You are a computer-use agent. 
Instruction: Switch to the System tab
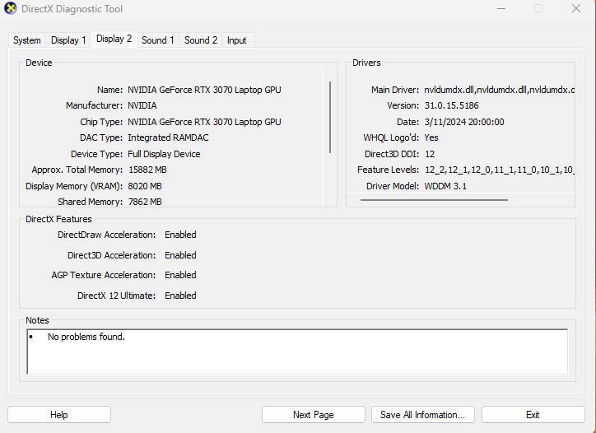pos(26,40)
